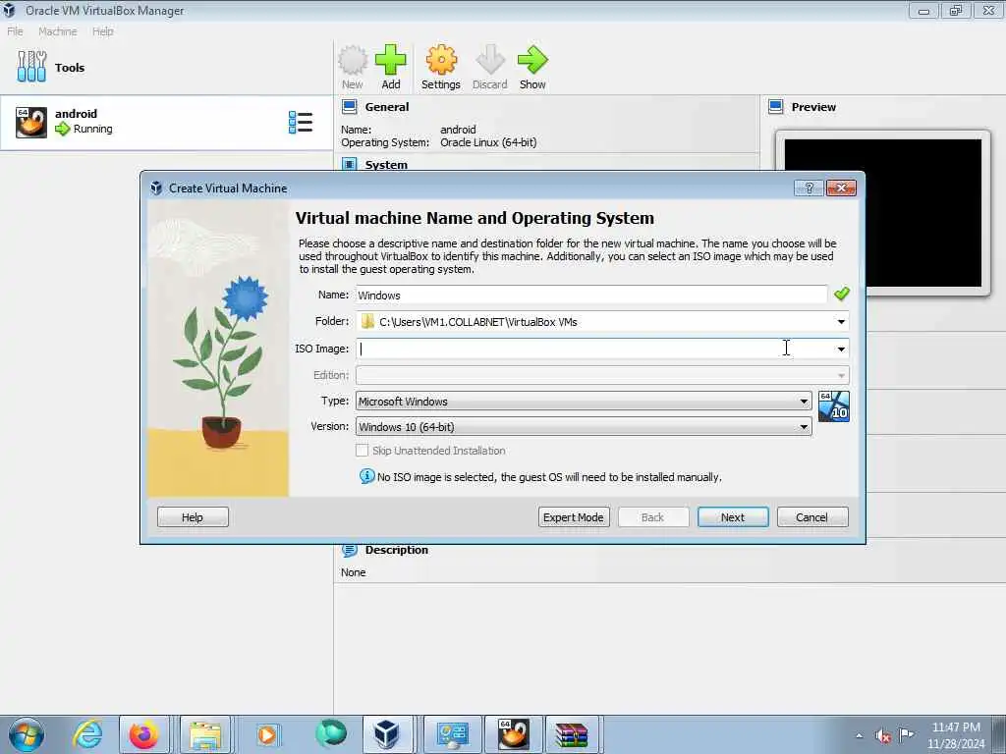Click the taskbar clock 11:47 PM
This screenshot has height=754, width=1006.
pos(955,735)
